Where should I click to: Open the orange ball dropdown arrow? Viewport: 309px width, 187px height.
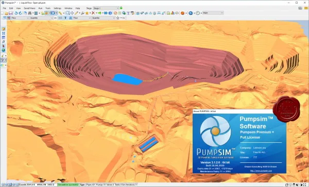186,13
